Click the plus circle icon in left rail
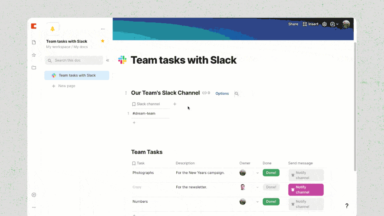Viewport: 384px width, 216px height. [x=34, y=195]
